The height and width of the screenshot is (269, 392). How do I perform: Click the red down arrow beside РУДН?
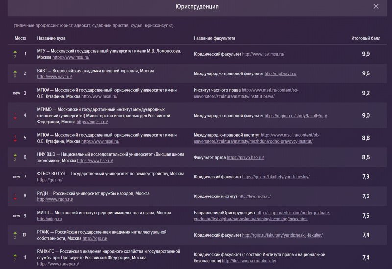pos(15,199)
